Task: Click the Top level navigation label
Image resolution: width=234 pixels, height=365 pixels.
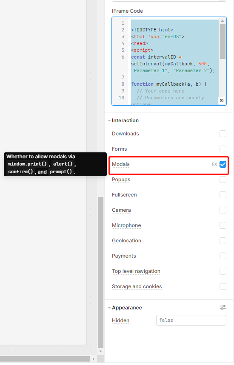Action: click(136, 271)
